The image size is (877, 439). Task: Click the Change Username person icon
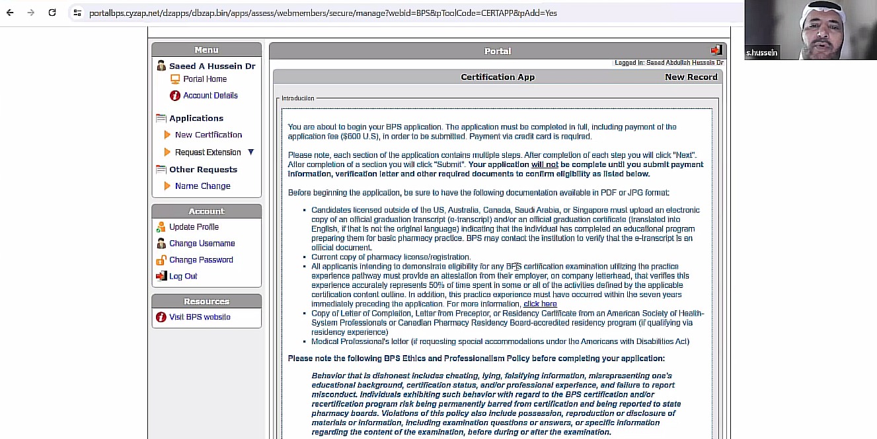pos(161,244)
